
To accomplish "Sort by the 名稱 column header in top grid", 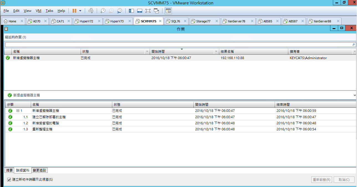I will (46, 52).
